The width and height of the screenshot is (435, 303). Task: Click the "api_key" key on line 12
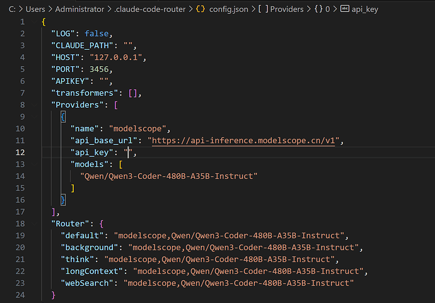[x=92, y=152]
